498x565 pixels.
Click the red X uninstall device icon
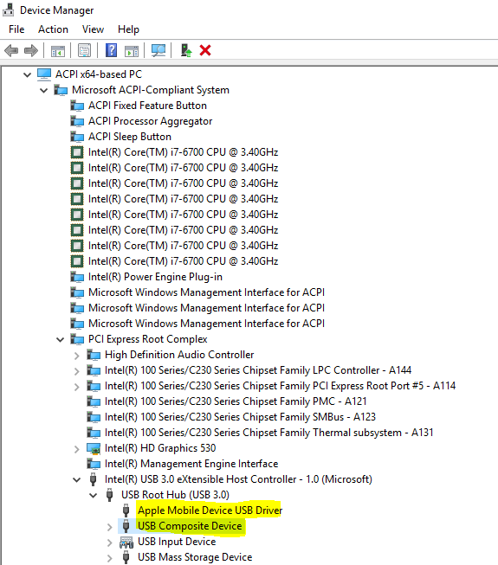[x=205, y=50]
